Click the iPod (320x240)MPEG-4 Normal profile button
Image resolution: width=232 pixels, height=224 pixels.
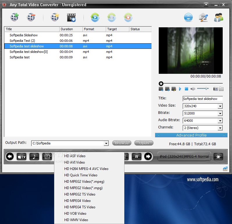pyautogui.click(x=184, y=156)
